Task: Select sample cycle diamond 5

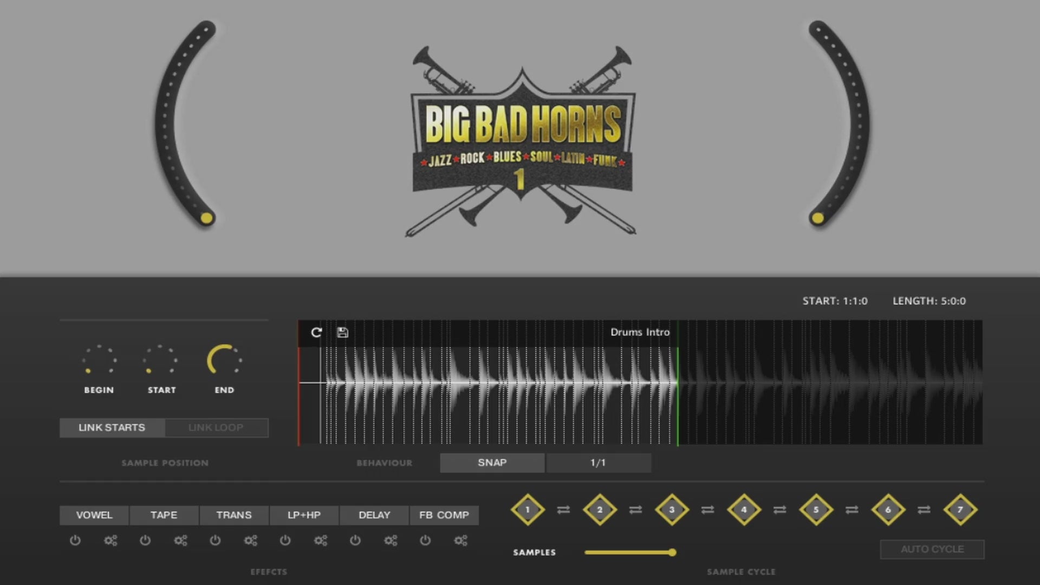Action: tap(816, 509)
